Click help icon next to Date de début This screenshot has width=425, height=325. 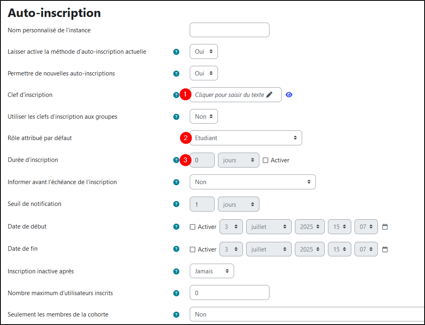coord(176,226)
